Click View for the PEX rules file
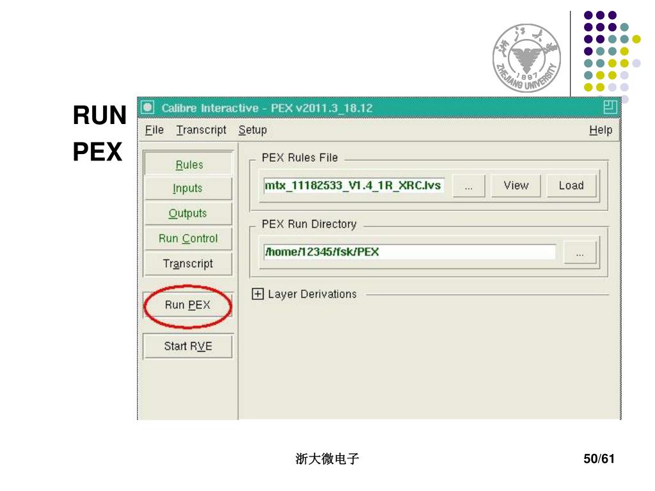 [516, 185]
